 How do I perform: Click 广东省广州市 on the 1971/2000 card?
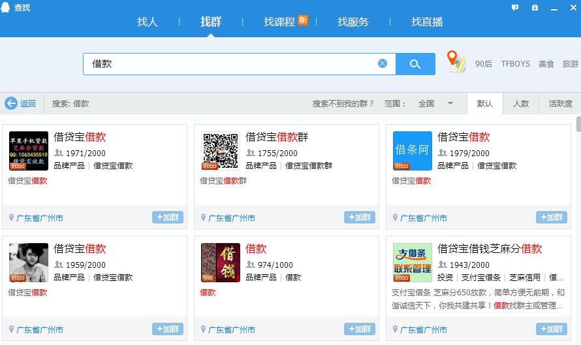tap(40, 218)
